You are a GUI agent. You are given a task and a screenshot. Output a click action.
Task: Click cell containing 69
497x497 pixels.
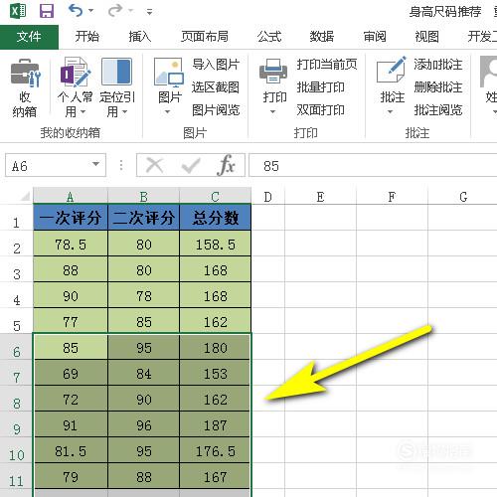point(71,373)
